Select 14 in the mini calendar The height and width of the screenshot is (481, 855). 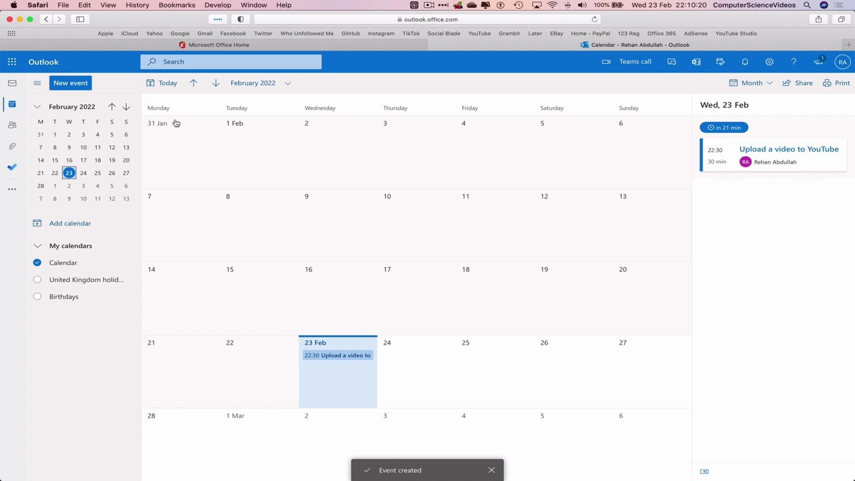pyautogui.click(x=41, y=160)
